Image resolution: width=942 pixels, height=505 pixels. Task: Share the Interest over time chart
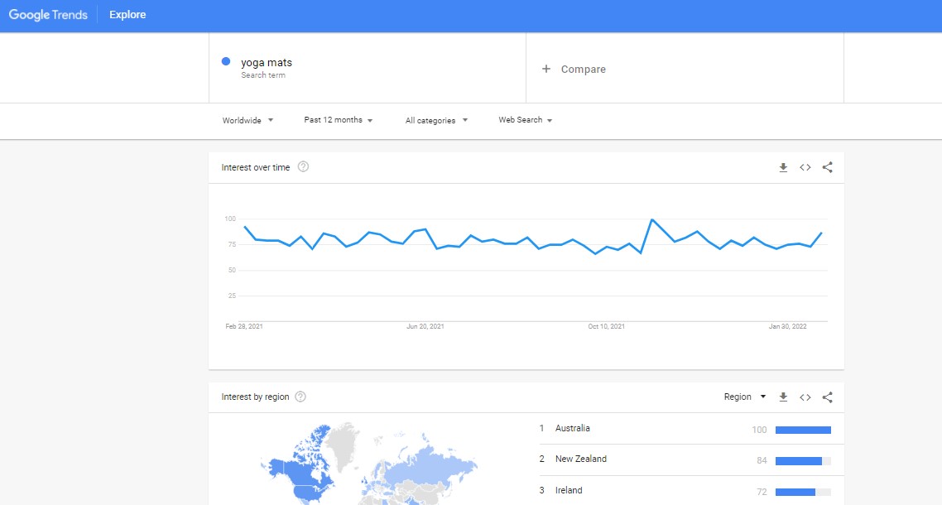coord(827,168)
